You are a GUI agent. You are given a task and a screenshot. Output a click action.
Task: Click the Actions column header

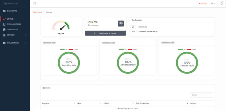click(x=193, y=103)
